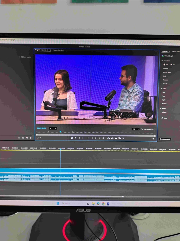Expand the arrow next to the overlay icon
This screenshot has height=241, width=180.
[40, 138]
